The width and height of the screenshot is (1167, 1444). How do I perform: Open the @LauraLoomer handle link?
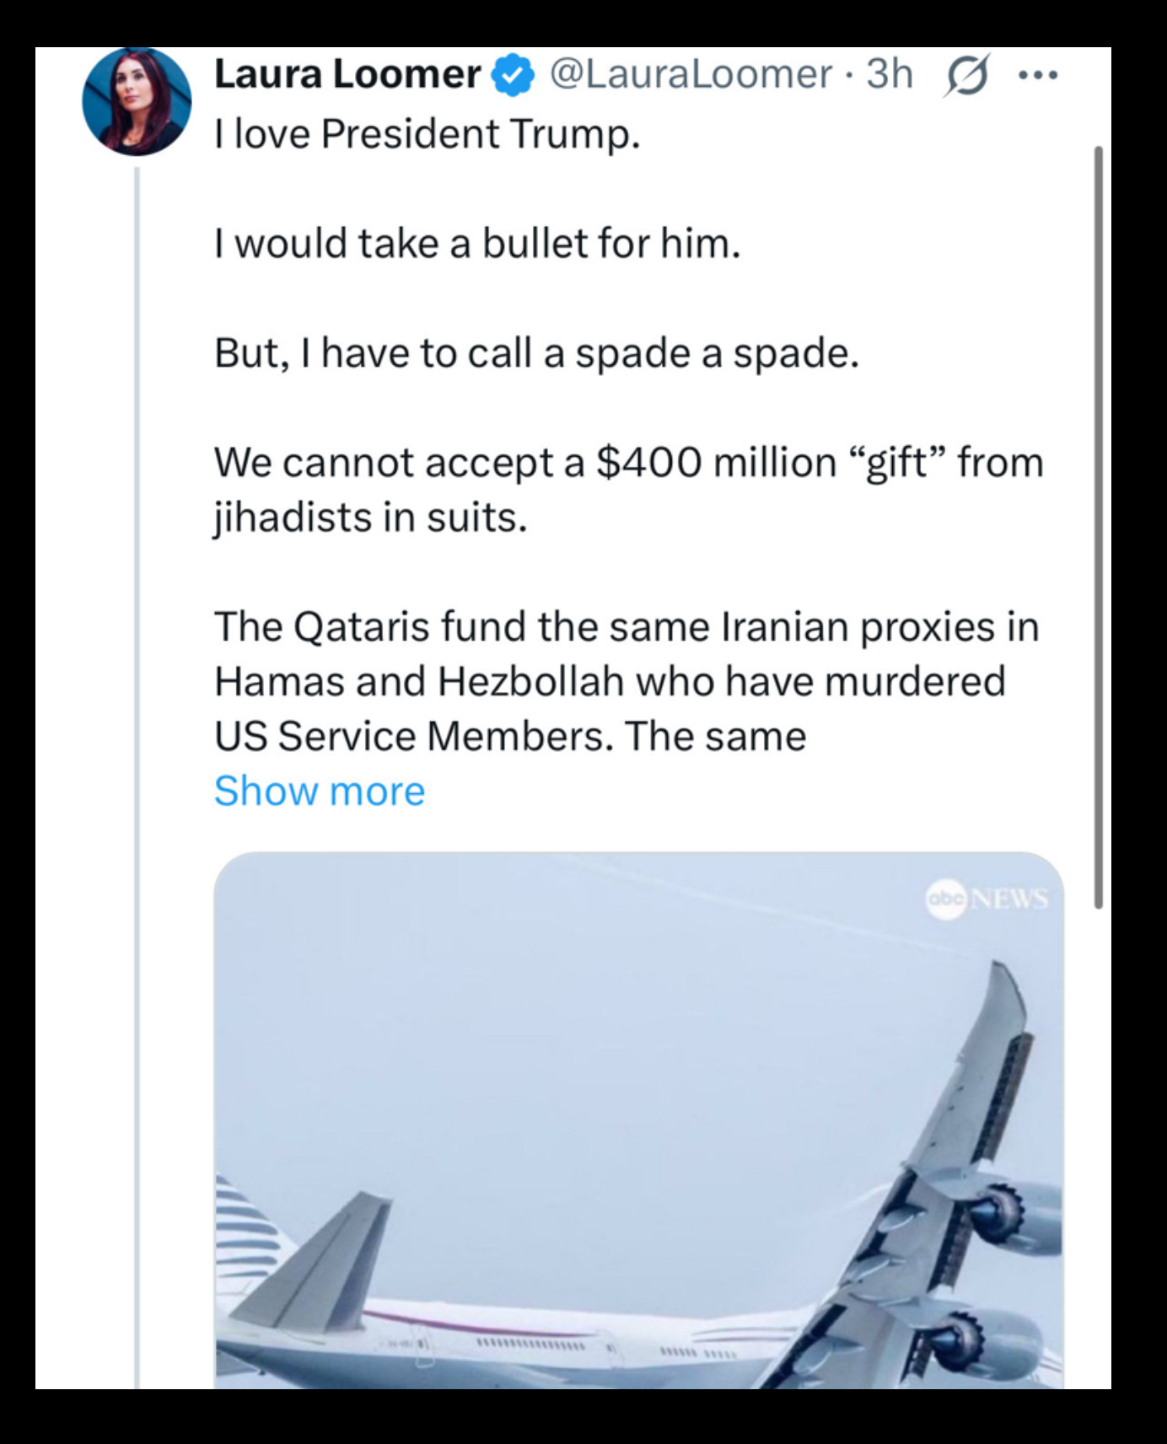click(x=691, y=75)
